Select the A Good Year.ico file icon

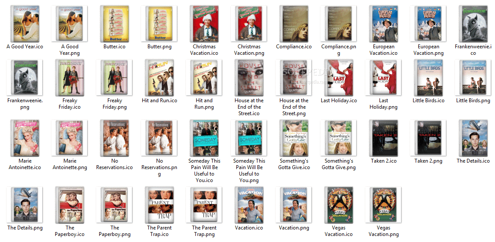[25, 23]
